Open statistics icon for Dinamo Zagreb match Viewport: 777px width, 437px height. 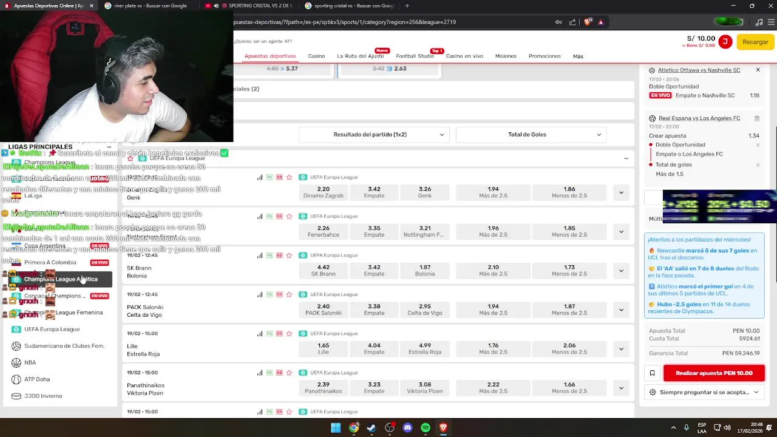(260, 177)
